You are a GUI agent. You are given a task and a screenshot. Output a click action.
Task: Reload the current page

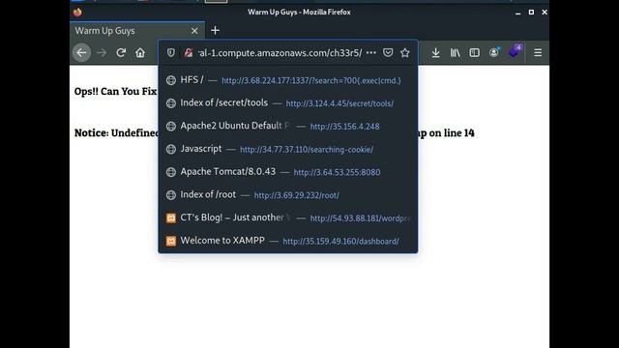coord(121,52)
